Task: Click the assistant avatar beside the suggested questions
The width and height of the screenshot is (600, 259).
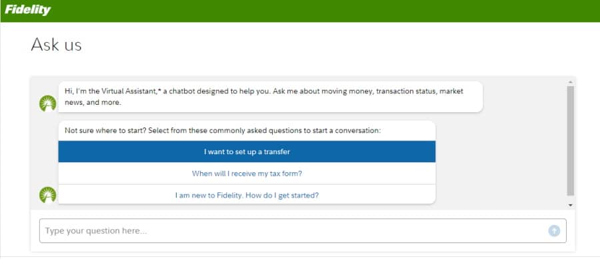Action: point(48,195)
